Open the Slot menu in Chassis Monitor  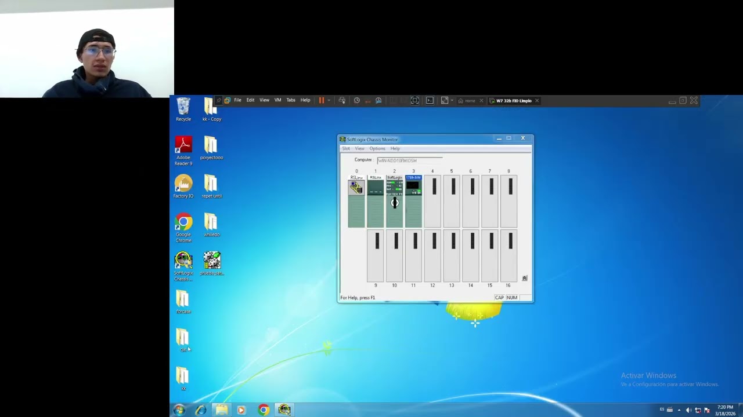tap(346, 148)
